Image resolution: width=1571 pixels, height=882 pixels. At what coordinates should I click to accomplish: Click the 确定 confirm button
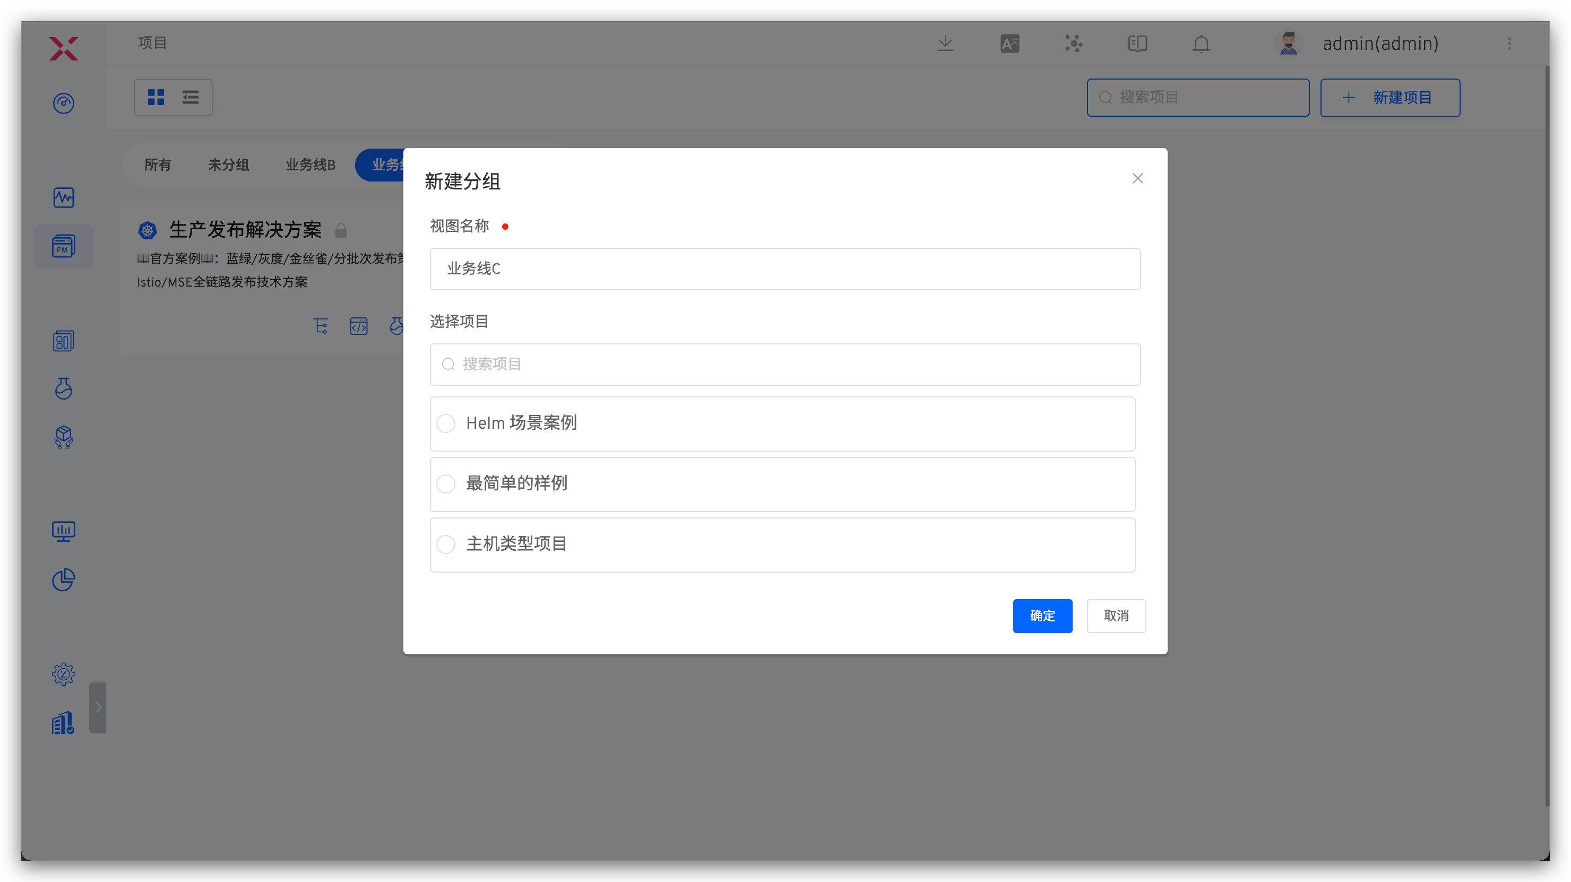point(1042,616)
